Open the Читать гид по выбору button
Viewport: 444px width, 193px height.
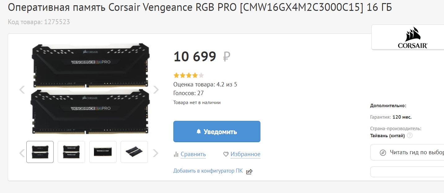(407, 152)
